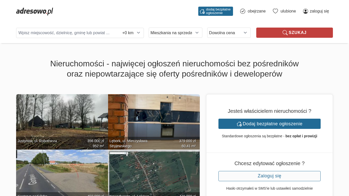This screenshot has height=196, width=349.
Task: Open obejrzane viewed listings
Action: click(257, 11)
